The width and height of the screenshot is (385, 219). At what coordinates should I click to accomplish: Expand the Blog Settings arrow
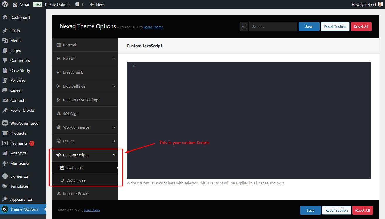click(114, 86)
